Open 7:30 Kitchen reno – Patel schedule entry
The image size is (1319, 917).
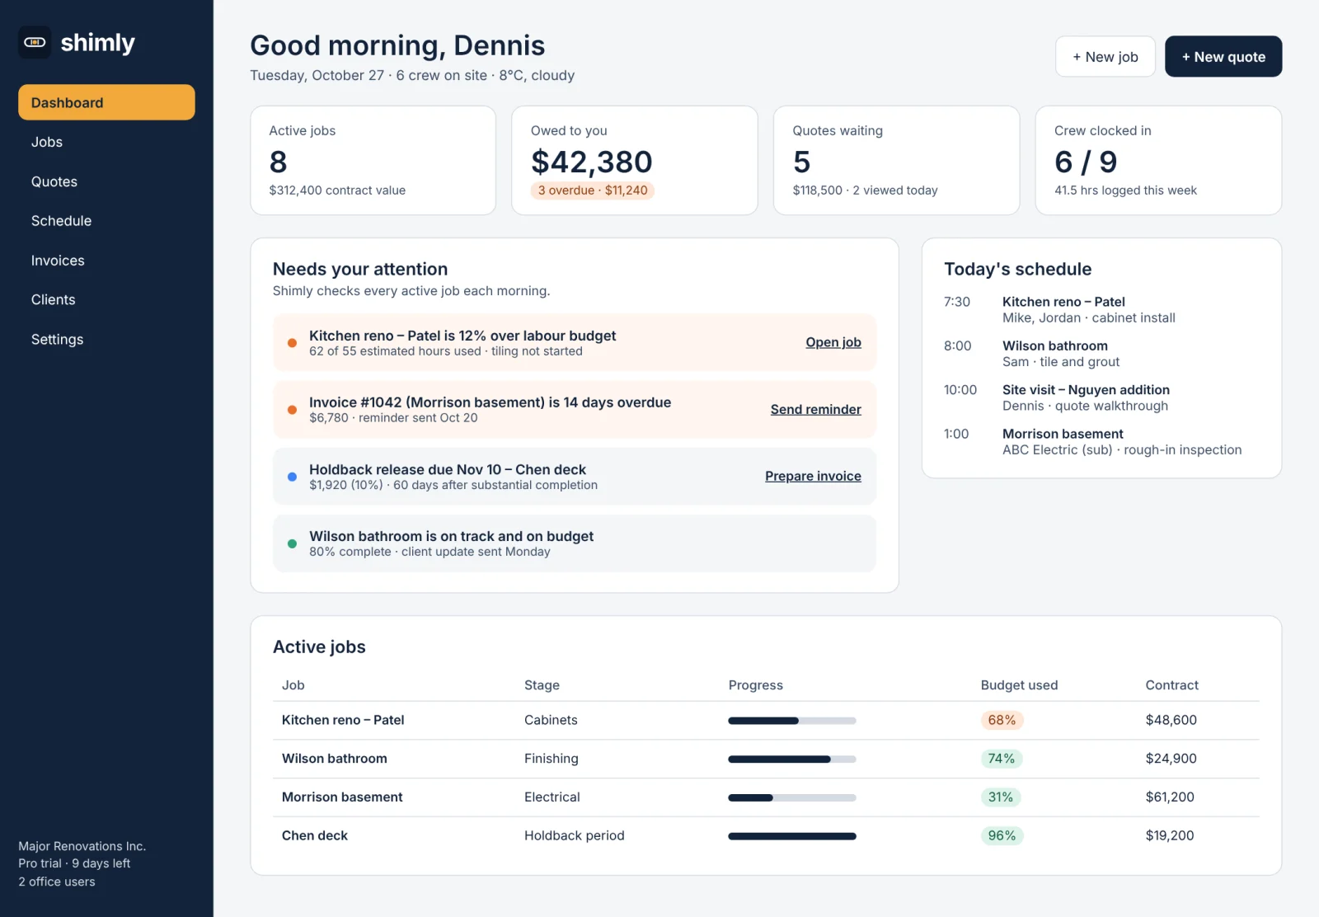click(x=1101, y=310)
